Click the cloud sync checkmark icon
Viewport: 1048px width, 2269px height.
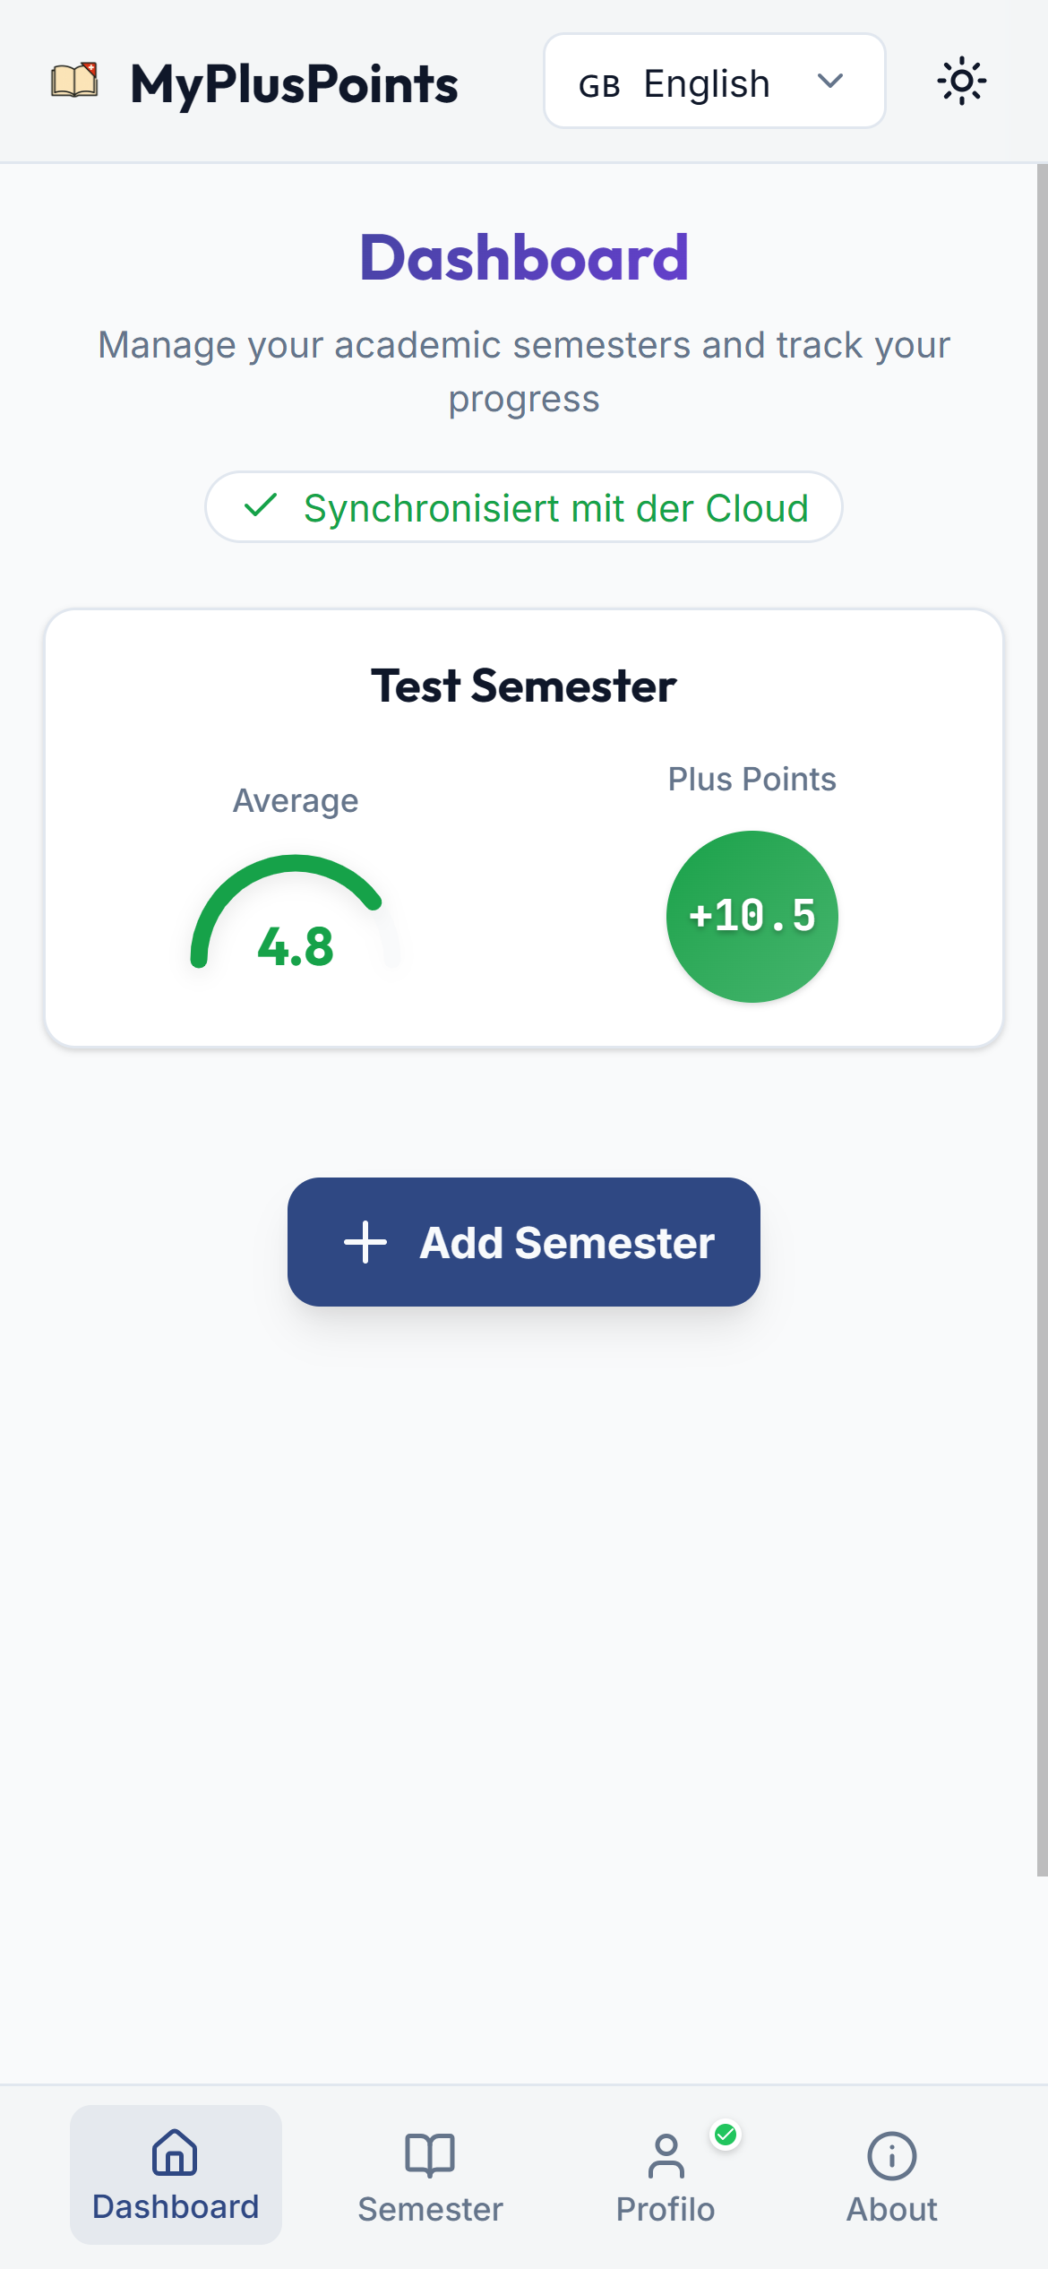click(x=261, y=505)
